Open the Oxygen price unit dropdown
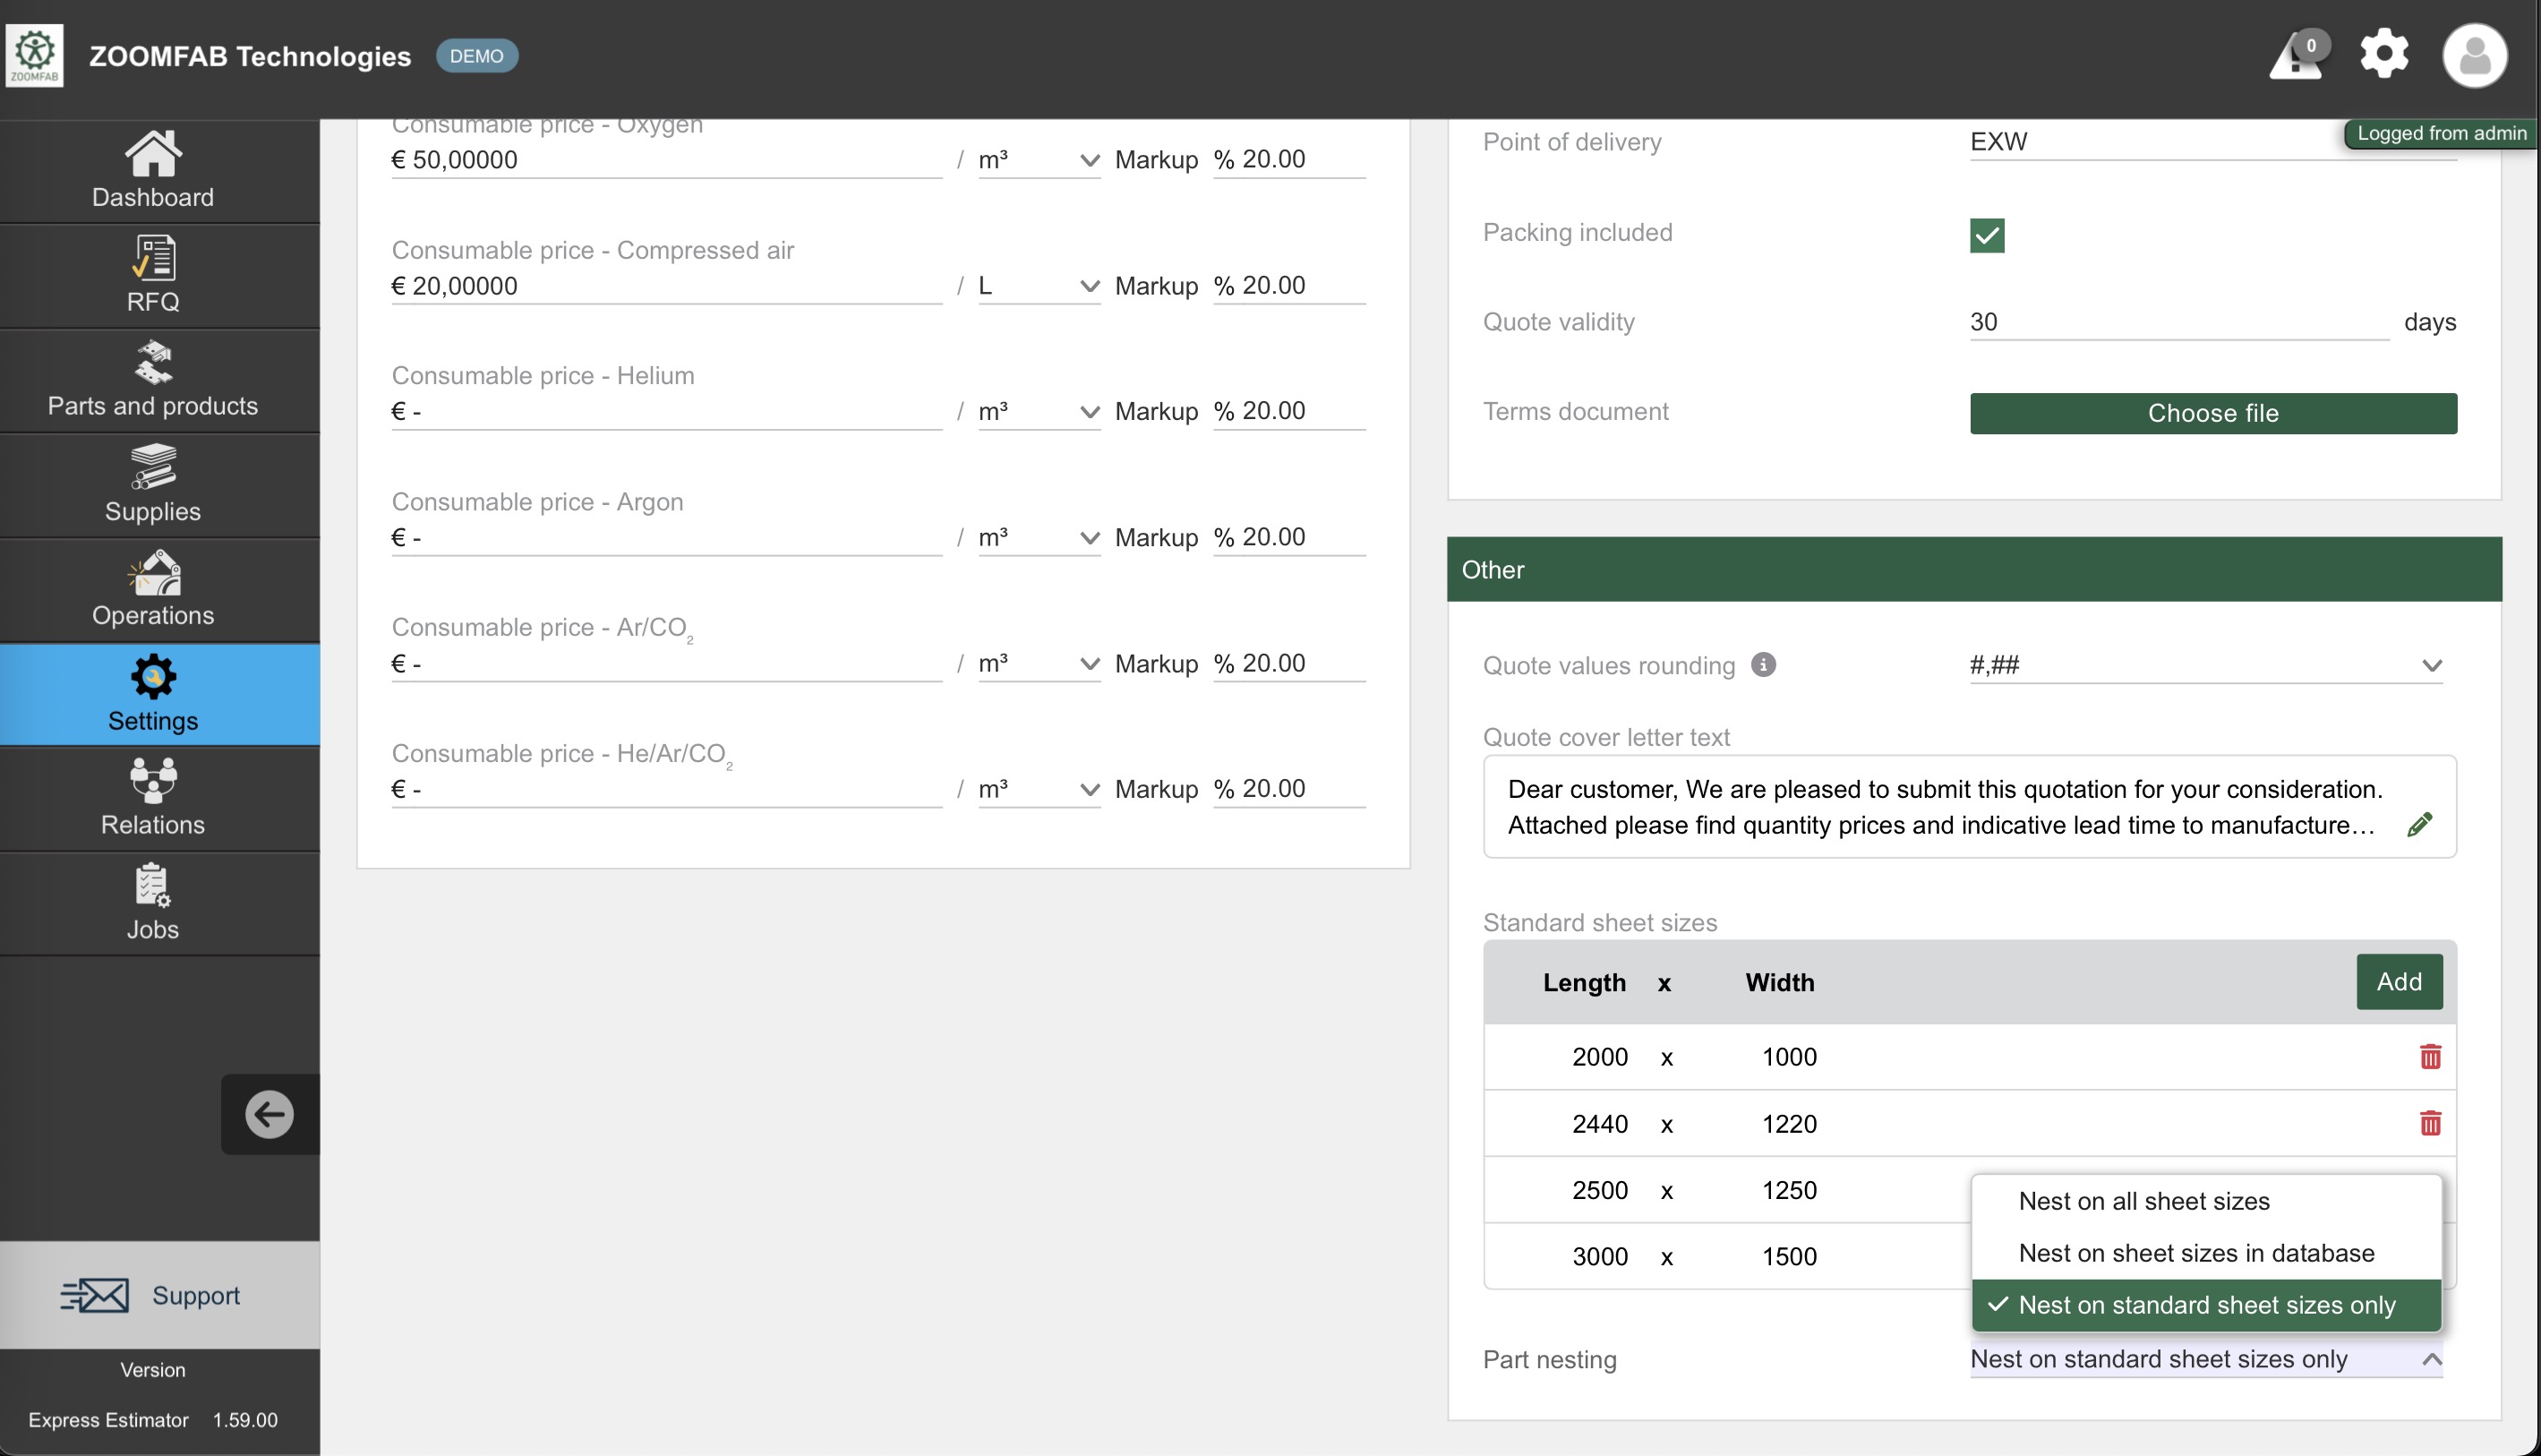The width and height of the screenshot is (2541, 1456). click(x=1039, y=160)
